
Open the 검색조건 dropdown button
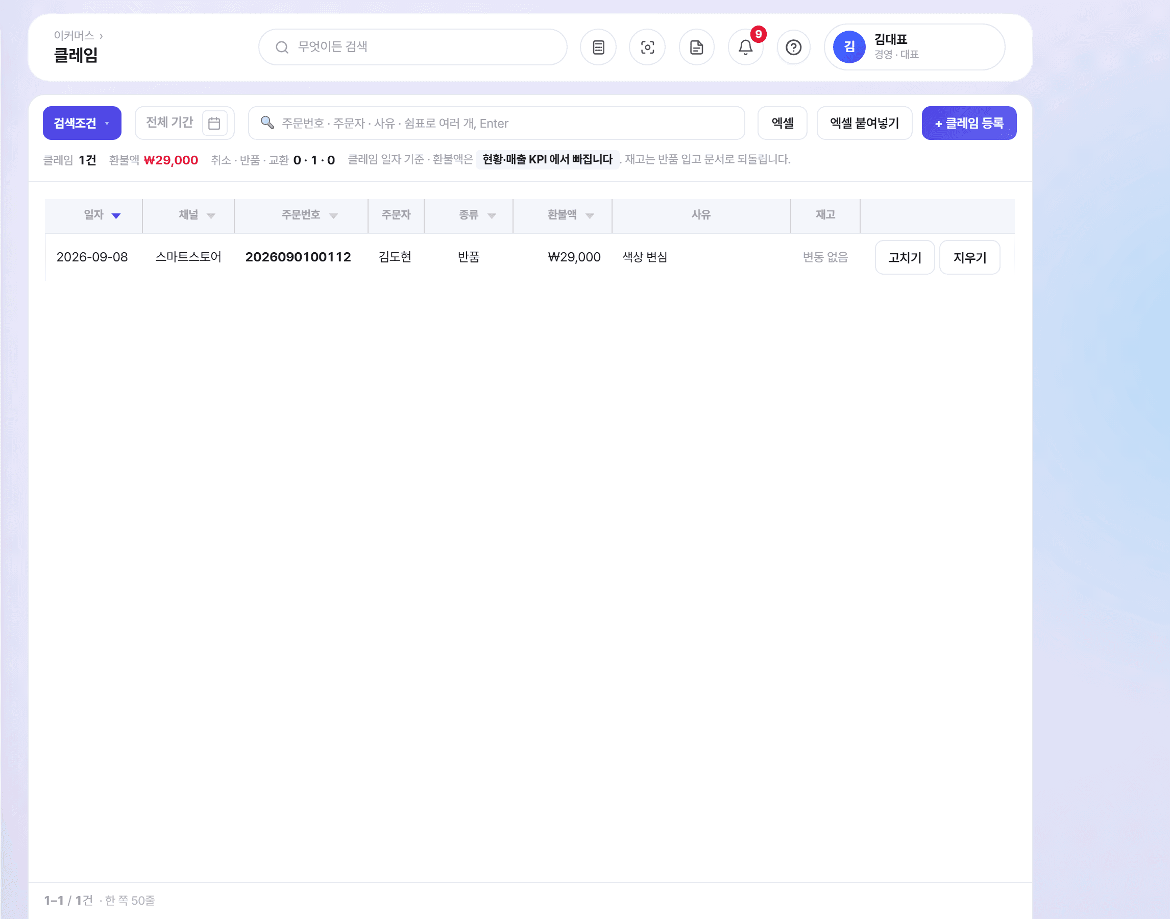(82, 123)
